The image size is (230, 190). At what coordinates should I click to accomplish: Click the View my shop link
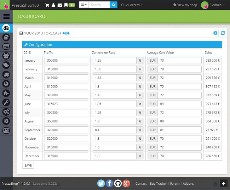(185, 5)
